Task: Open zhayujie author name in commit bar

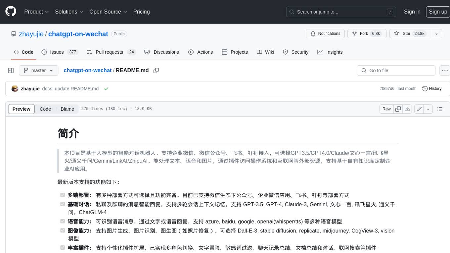Action: (x=30, y=89)
